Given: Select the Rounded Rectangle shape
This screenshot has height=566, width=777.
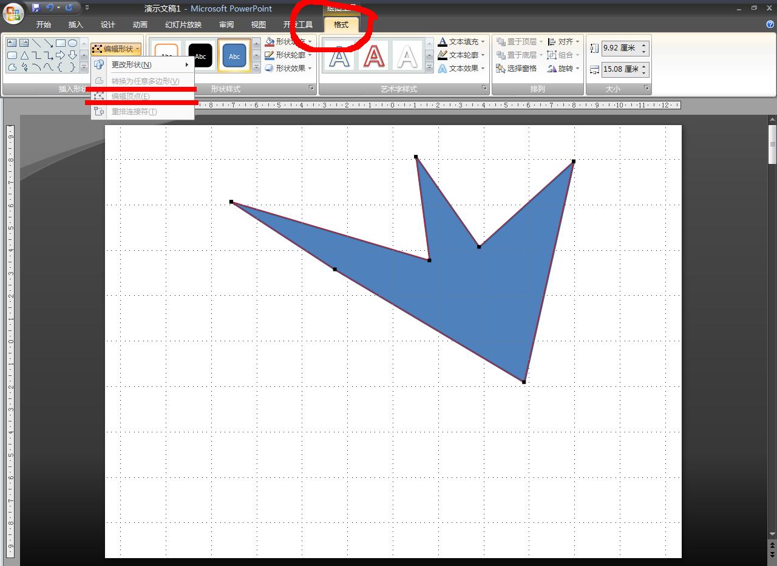Looking at the screenshot, I should 12,55.
